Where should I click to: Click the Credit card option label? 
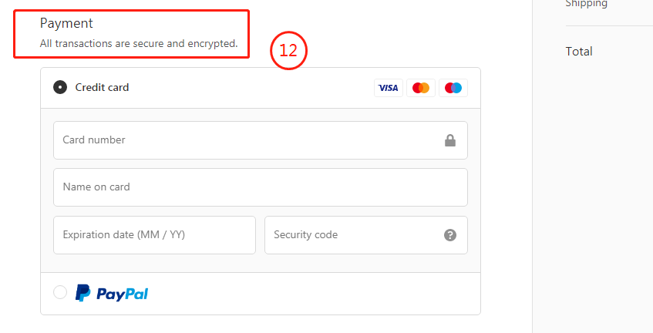coord(102,87)
